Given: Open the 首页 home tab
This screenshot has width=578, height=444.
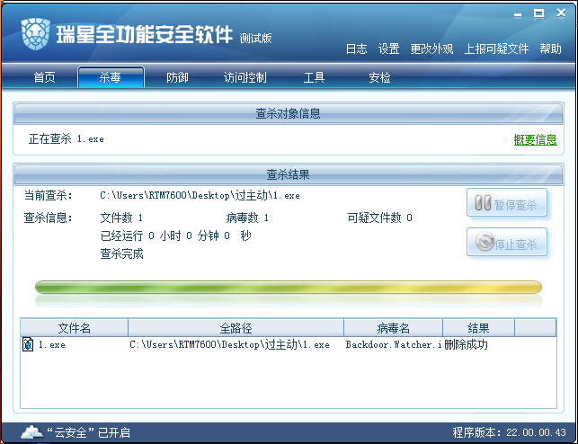Looking at the screenshot, I should (x=45, y=77).
